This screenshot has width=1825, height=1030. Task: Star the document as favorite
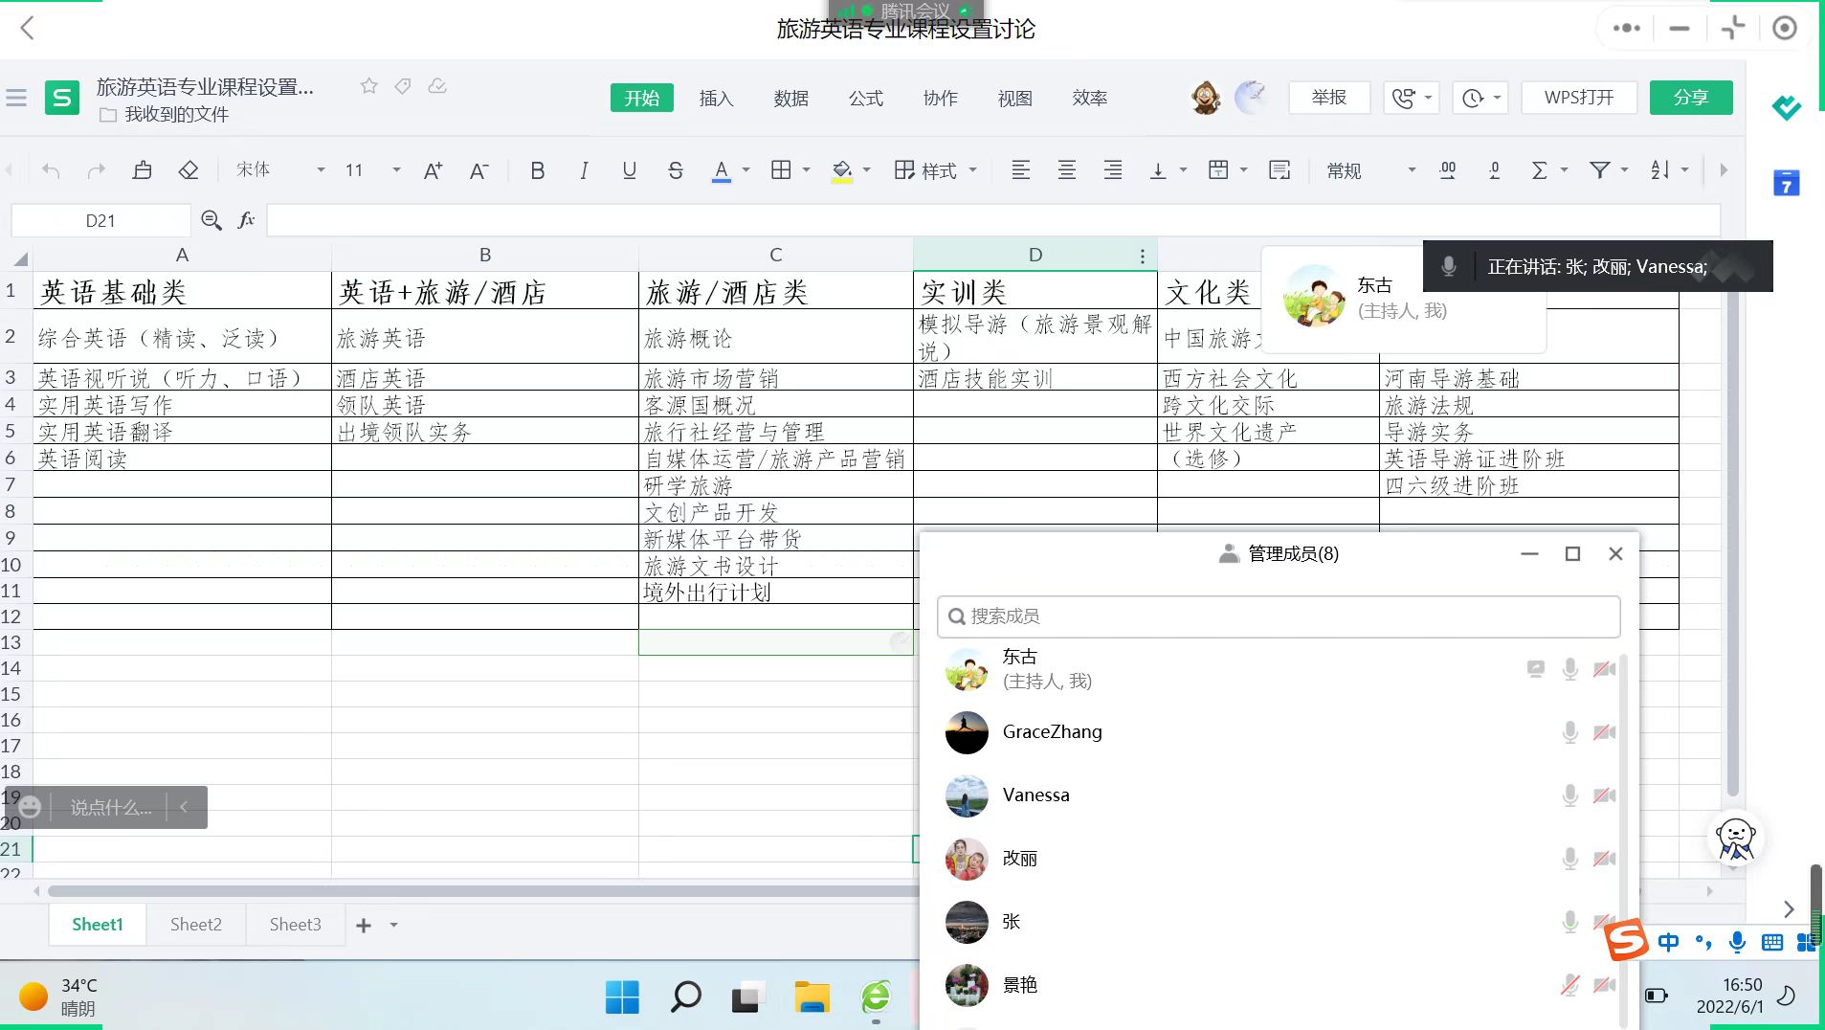pos(368,86)
